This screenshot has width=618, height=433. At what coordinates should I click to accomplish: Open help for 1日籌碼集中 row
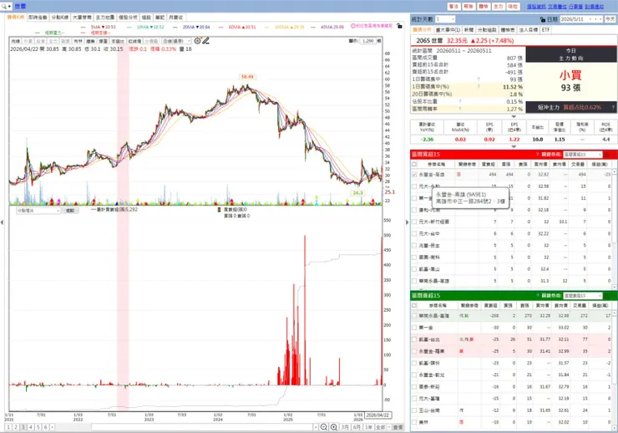pyautogui.click(x=479, y=79)
